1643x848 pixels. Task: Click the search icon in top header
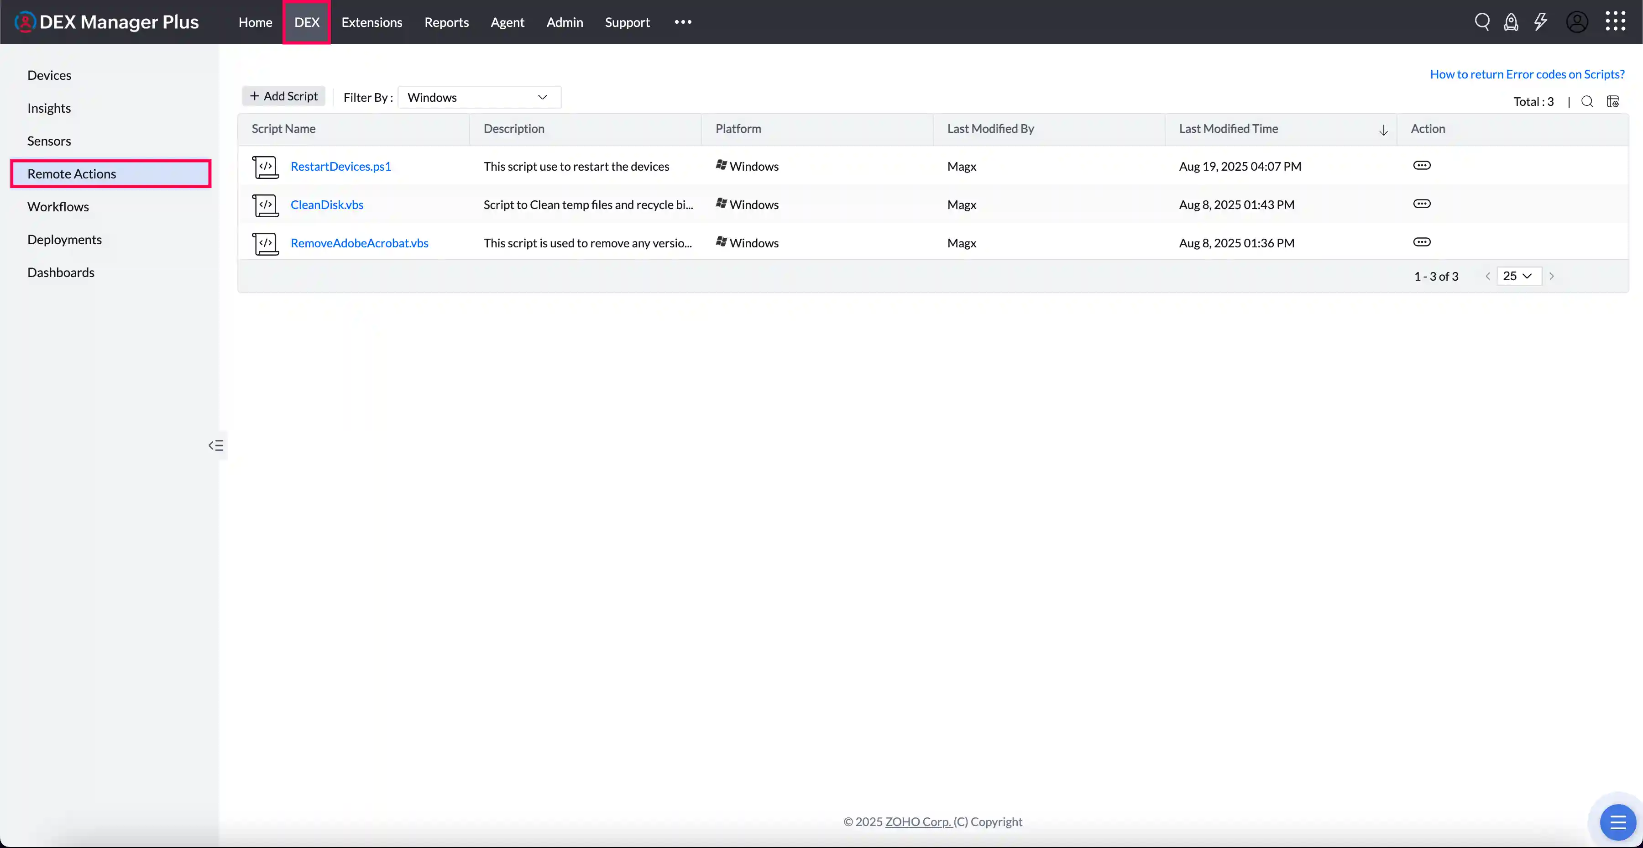click(1481, 21)
